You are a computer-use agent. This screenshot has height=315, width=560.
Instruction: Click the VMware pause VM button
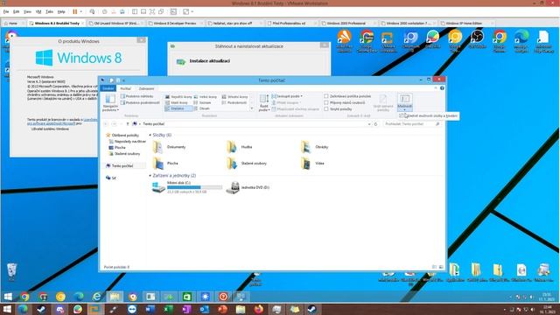point(75,11)
